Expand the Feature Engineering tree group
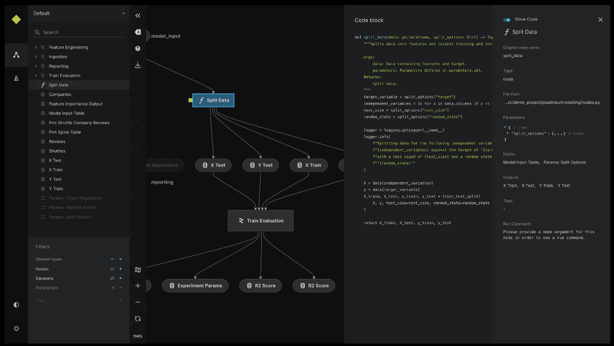 click(x=36, y=47)
